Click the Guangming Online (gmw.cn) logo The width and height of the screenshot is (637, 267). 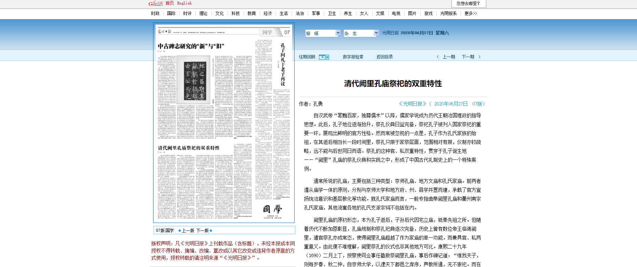coord(155,3)
